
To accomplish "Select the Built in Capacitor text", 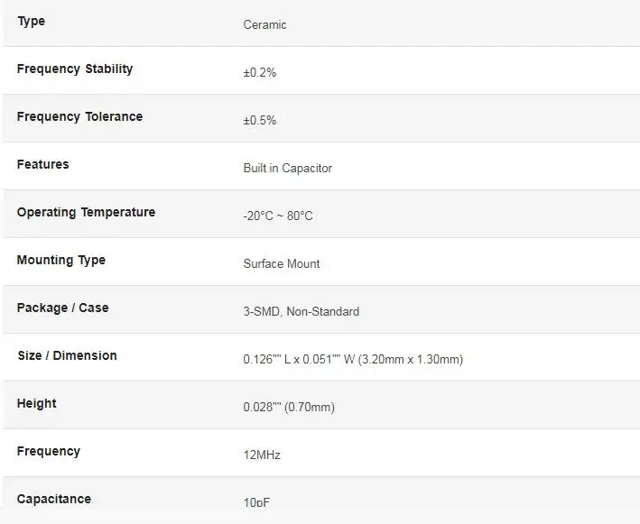I will (x=287, y=169).
